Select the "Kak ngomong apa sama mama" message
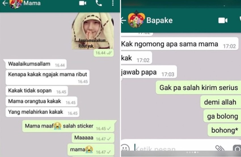241x157 pixels. 179,44
